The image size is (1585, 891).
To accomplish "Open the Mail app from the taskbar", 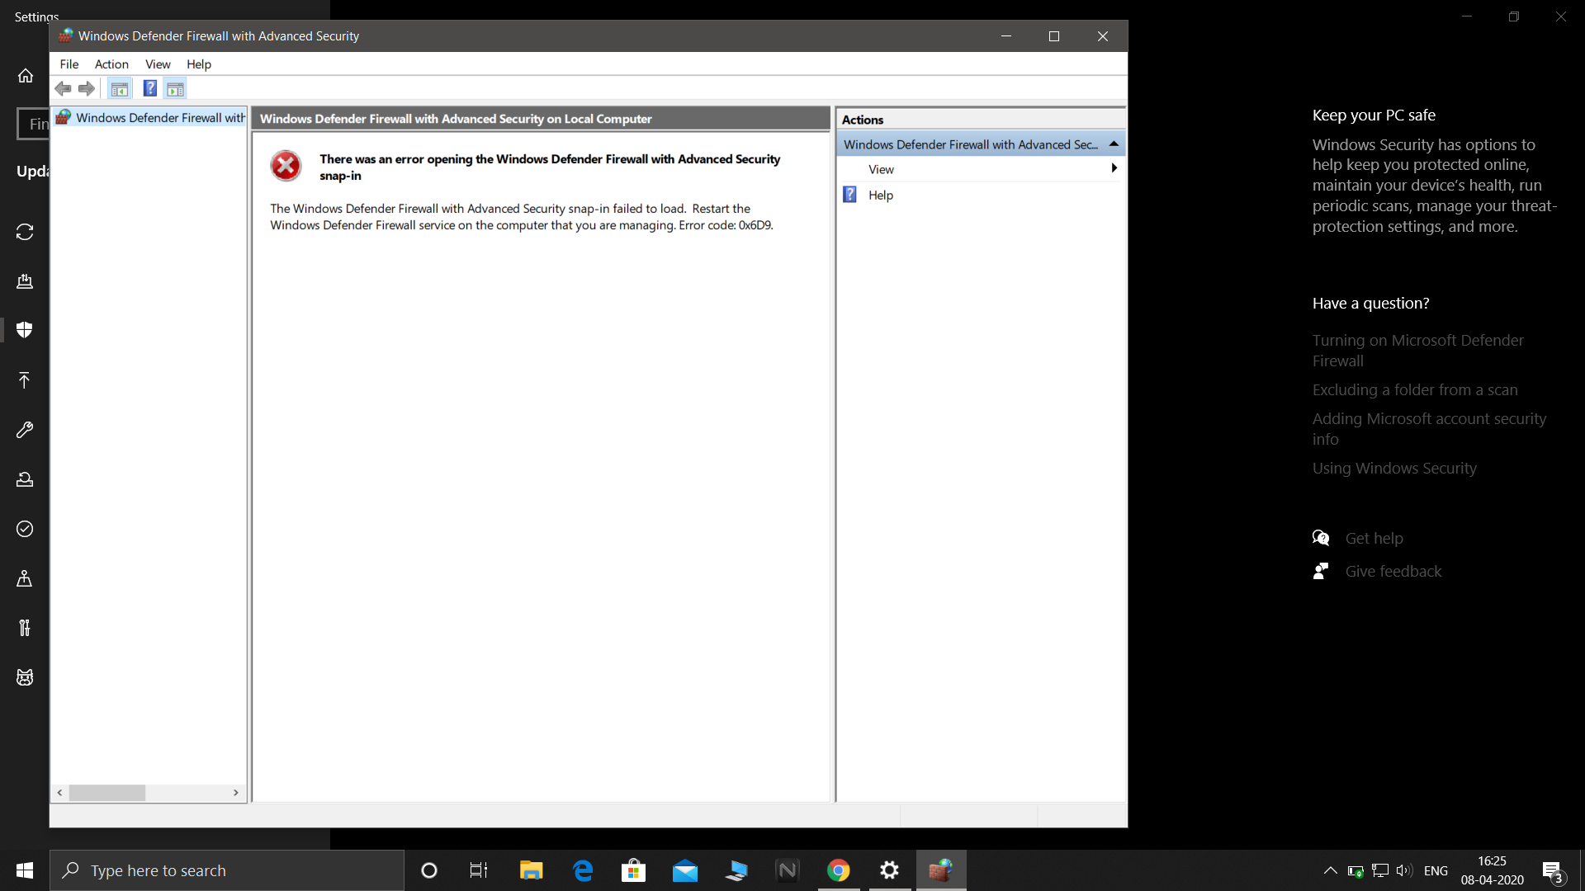I will (685, 870).
